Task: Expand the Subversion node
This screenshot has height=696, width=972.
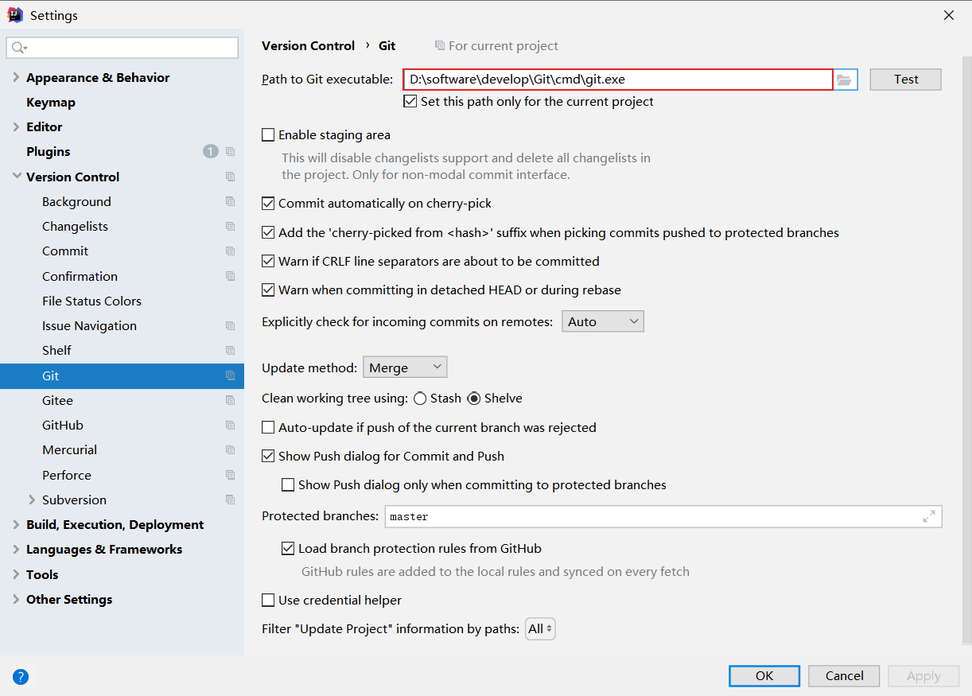Action: (x=32, y=500)
